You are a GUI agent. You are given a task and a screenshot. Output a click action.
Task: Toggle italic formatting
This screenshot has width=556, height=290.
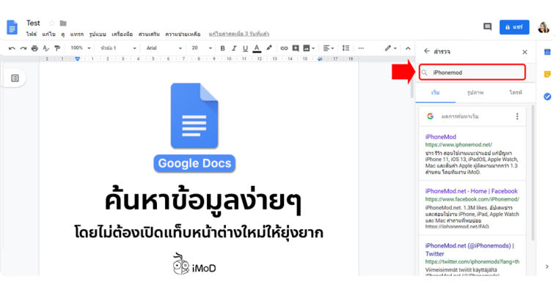coord(234,48)
